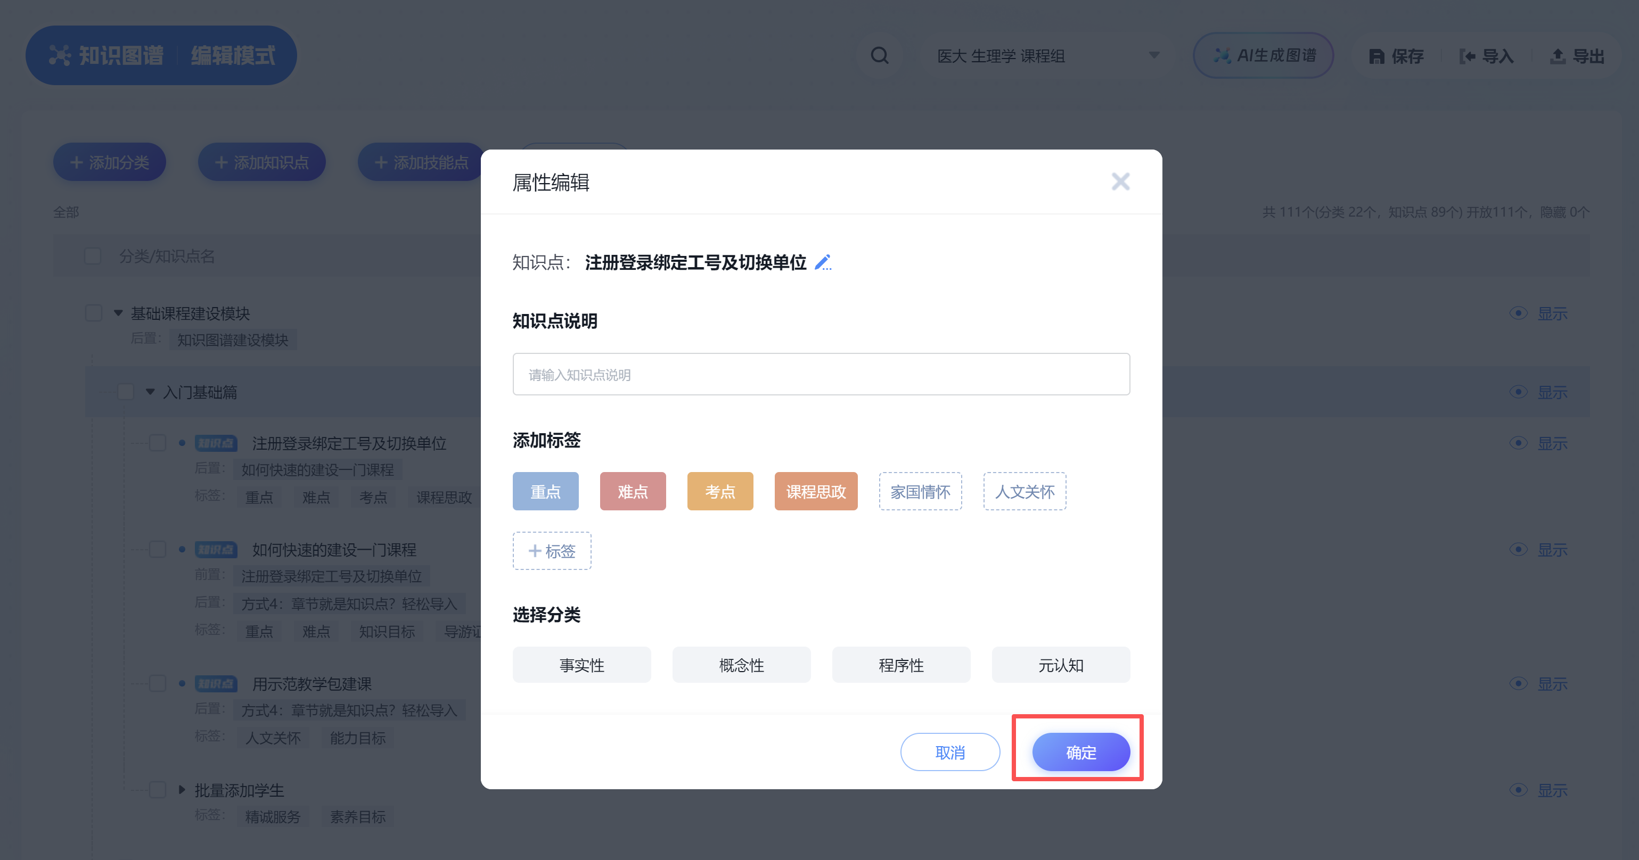Click the 知识点 badge beside 用示范教学包建课
1639x860 pixels.
tap(216, 684)
